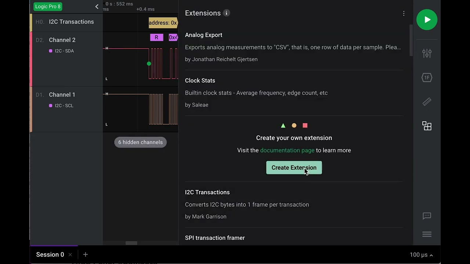Expand the 100 µs time scale dropdown
470x264 pixels.
421,255
